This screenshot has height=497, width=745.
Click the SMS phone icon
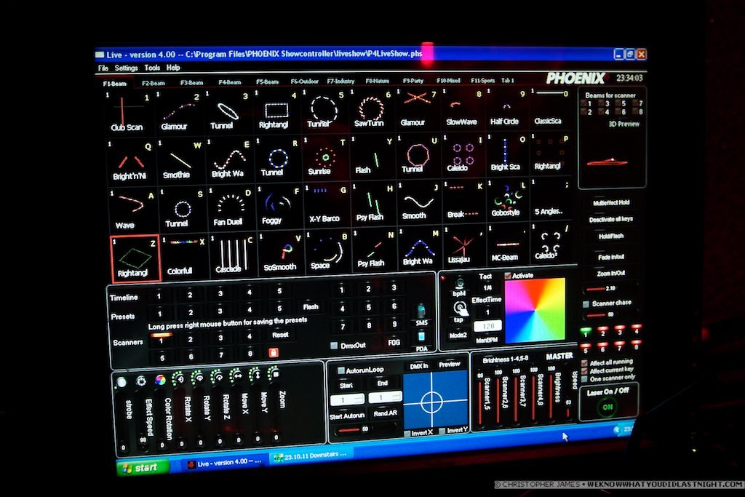pyautogui.click(x=422, y=313)
